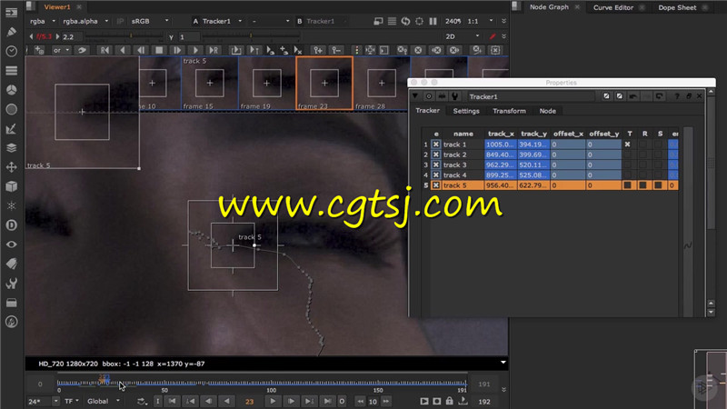
Task: Open the 24 fps dropdown
Action: 44,401
